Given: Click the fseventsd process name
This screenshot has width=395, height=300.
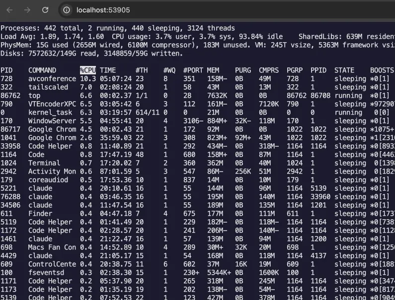Looking at the screenshot, I should [46, 272].
